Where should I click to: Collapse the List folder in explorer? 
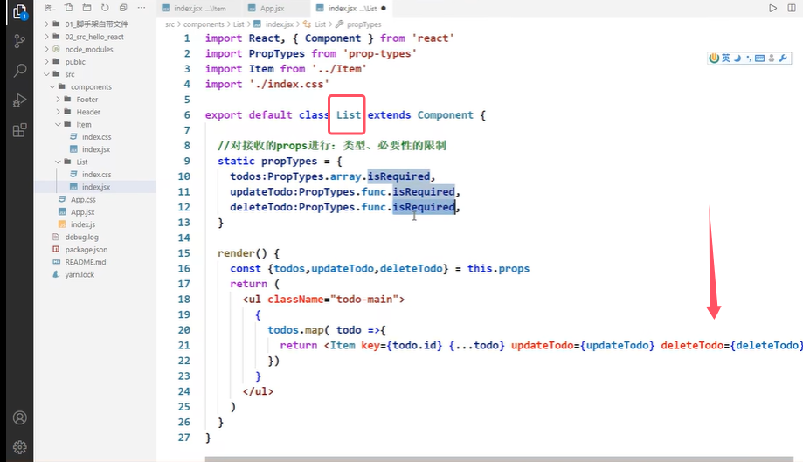[82, 162]
